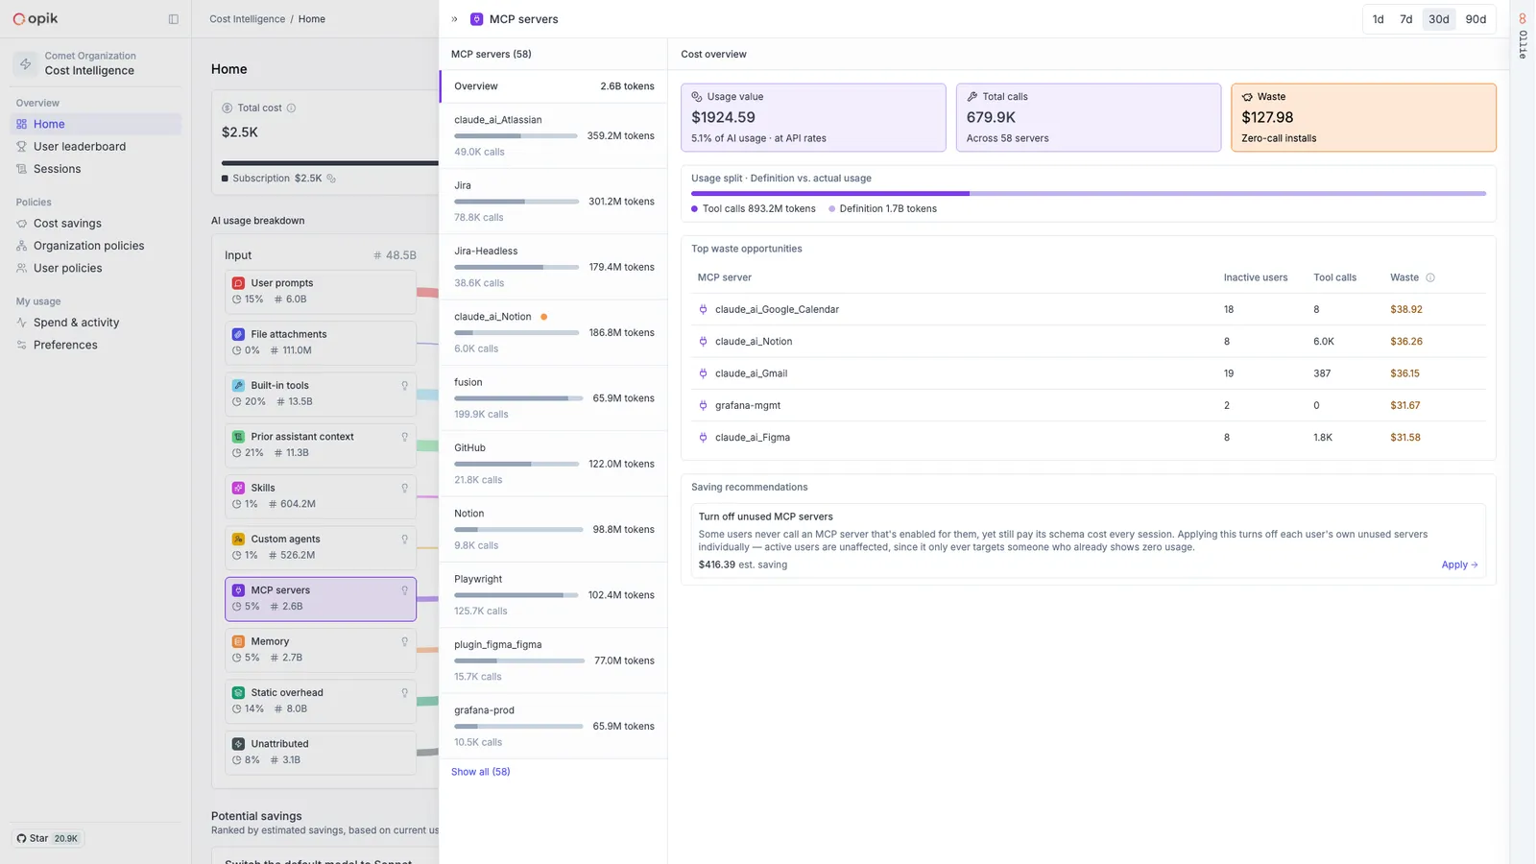
Task: Click the Waste column info icon
Action: tap(1430, 277)
